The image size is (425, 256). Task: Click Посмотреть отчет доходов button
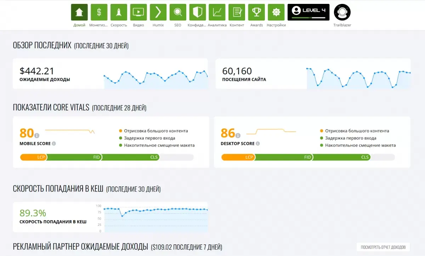click(x=383, y=247)
